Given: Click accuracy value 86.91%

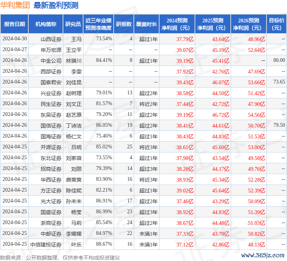Looking at the screenshot, I should point(104,201).
